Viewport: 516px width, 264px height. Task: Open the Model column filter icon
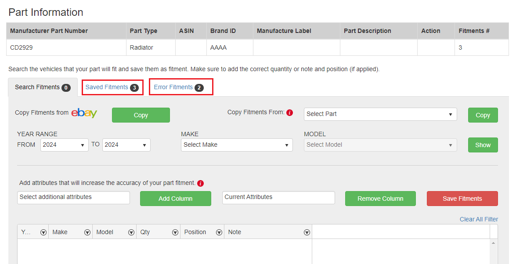(131, 232)
